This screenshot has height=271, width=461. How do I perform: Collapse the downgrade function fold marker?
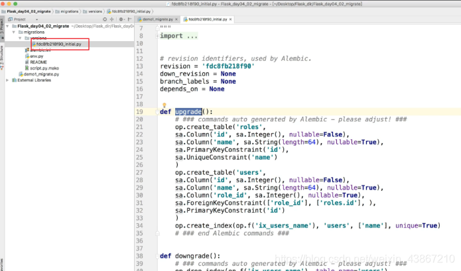pos(157,256)
